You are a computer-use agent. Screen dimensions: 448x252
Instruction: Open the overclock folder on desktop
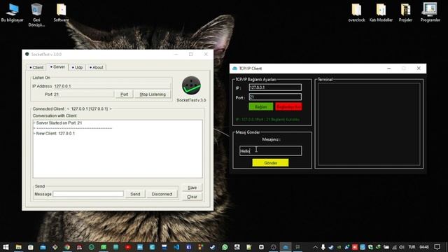pyautogui.click(x=356, y=13)
